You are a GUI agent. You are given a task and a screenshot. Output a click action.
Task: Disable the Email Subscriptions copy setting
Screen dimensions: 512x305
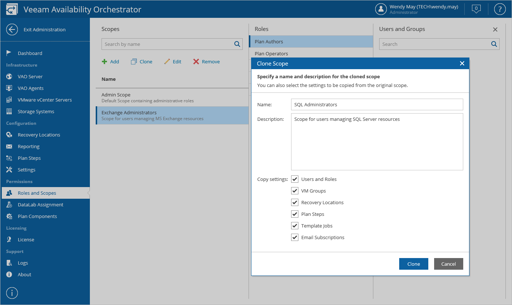point(295,237)
